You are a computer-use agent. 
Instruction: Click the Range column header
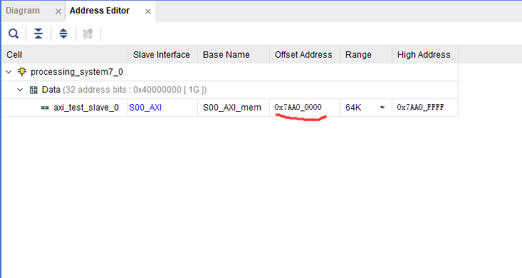pyautogui.click(x=366, y=55)
